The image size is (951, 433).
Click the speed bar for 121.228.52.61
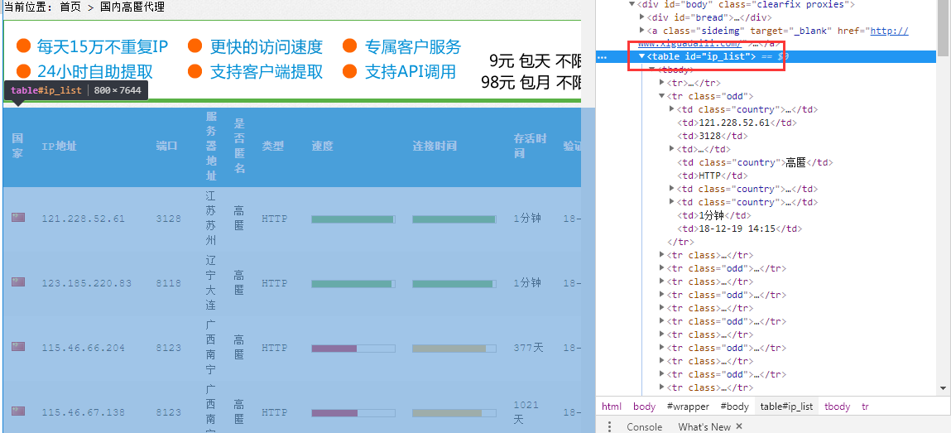click(353, 219)
